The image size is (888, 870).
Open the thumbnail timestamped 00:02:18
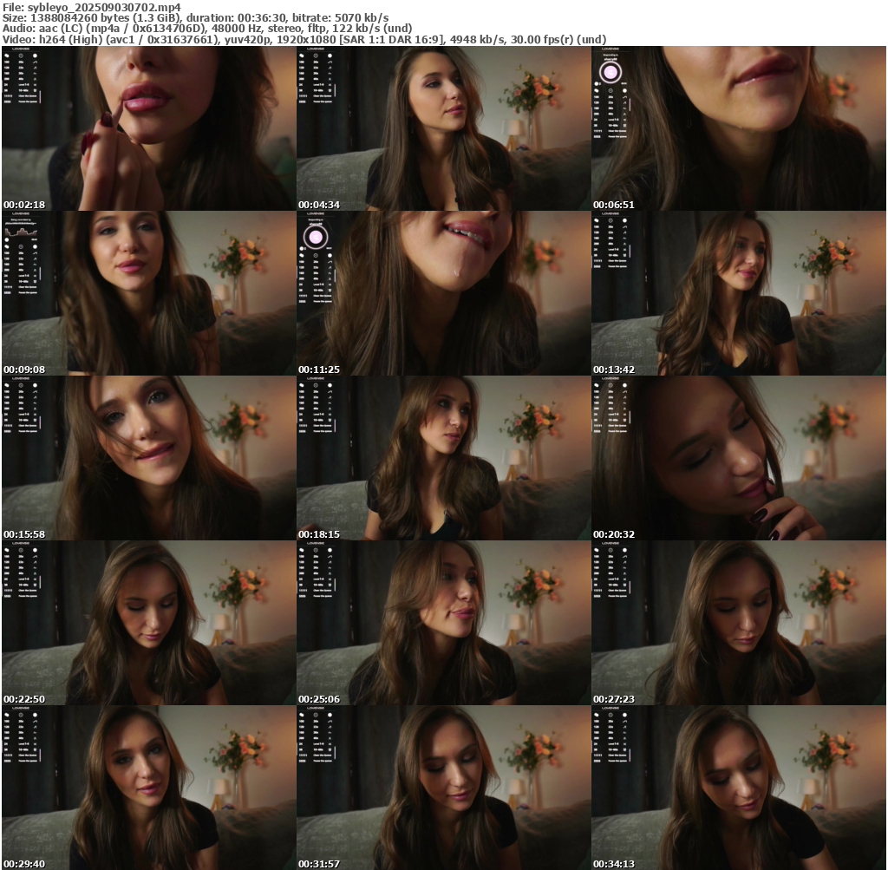(148, 128)
